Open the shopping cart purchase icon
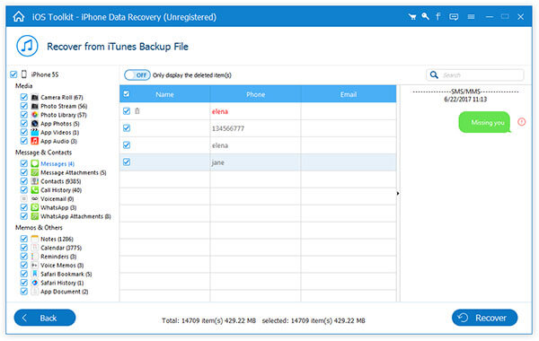This screenshot has height=341, width=539. [x=412, y=16]
